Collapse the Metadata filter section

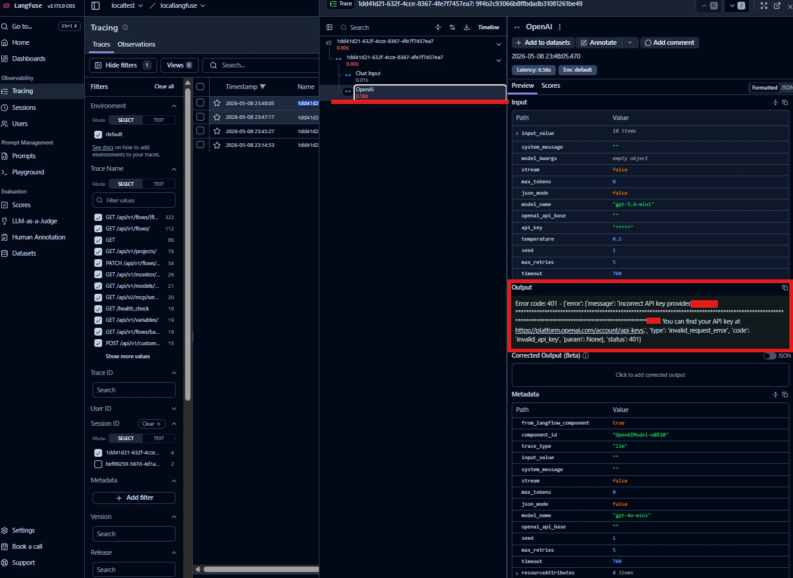pos(174,481)
